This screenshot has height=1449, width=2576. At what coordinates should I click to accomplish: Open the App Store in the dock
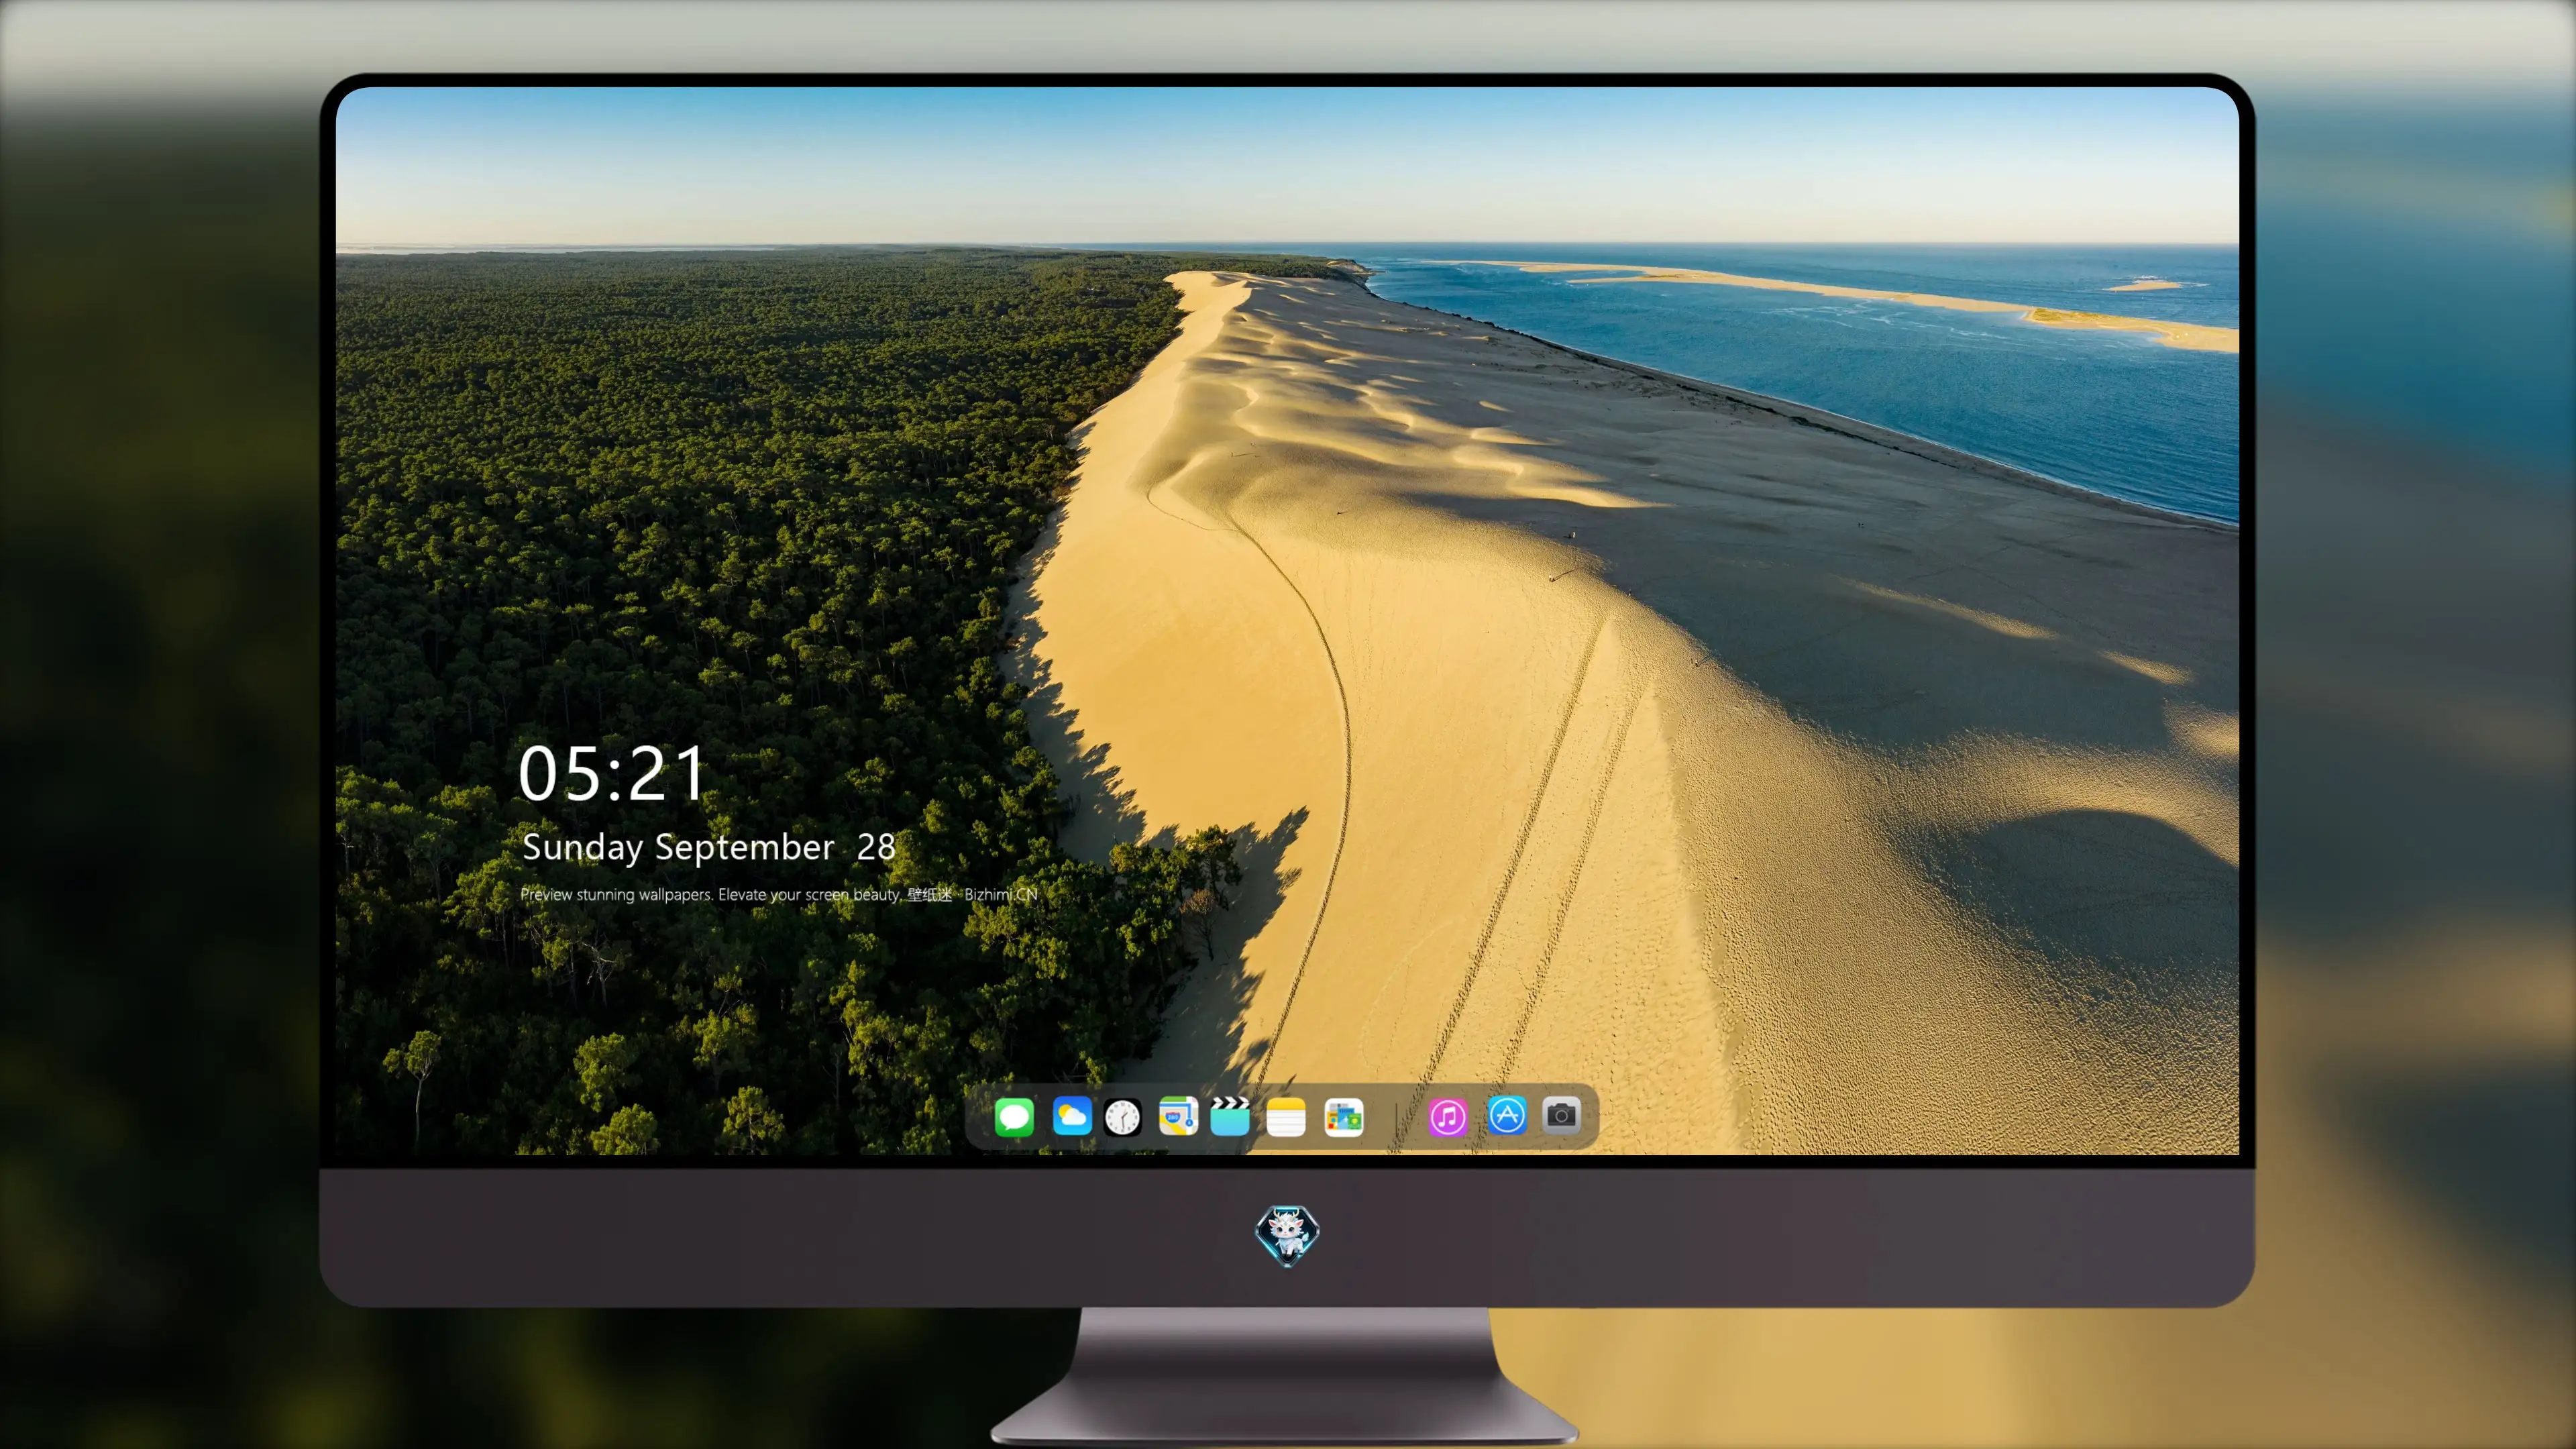click(x=1507, y=1115)
